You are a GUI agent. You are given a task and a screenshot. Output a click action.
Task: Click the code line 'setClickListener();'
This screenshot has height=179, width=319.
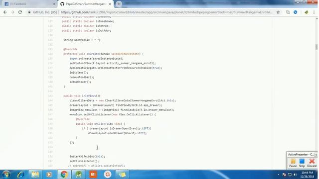click(x=84, y=161)
